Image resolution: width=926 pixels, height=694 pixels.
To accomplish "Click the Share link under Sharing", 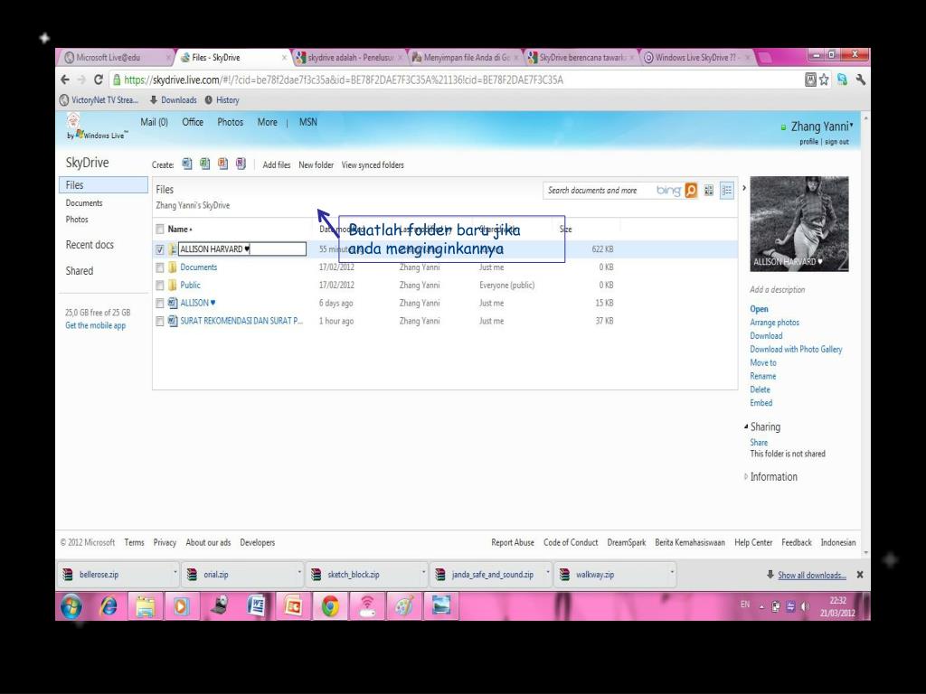I will tap(759, 442).
